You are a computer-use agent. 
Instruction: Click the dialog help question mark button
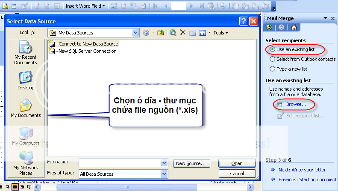click(244, 21)
